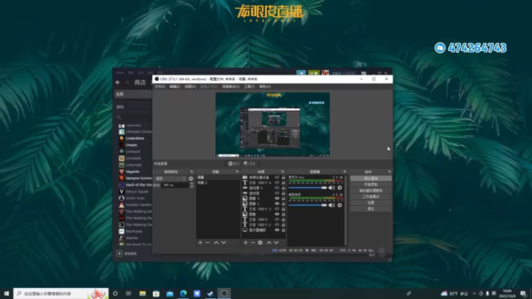This screenshot has height=299, width=532.
Task: Adjust the desktop audio volume slider
Action: 307,205
